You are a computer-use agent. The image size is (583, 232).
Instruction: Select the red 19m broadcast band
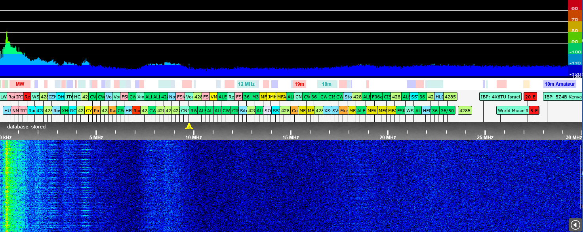(299, 84)
